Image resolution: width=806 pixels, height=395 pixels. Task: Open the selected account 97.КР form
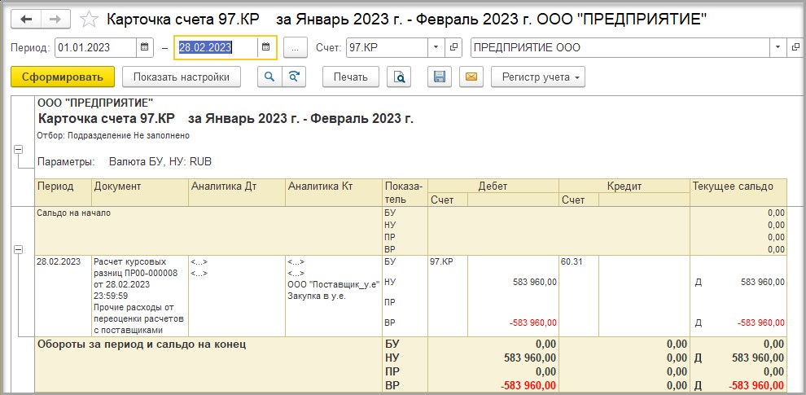(x=453, y=47)
